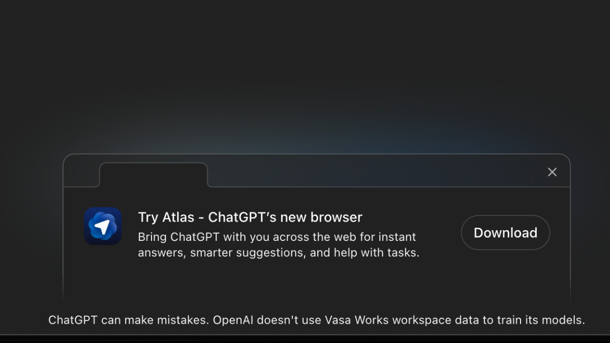This screenshot has width=610, height=343.
Task: Click the dark empty area above banner
Action: pyautogui.click(x=305, y=76)
